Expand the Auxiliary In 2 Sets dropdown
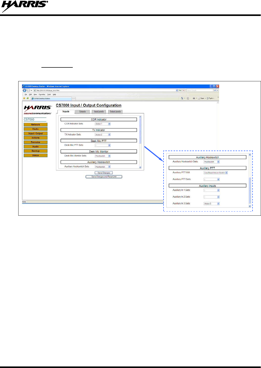 click(212, 197)
